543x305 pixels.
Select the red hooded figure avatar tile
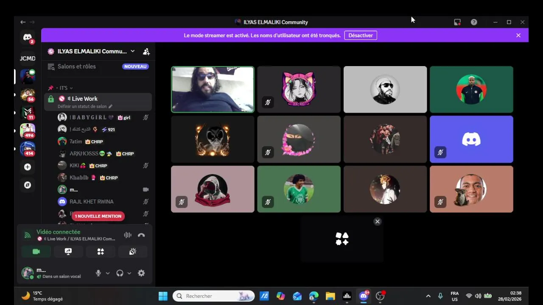click(213, 189)
